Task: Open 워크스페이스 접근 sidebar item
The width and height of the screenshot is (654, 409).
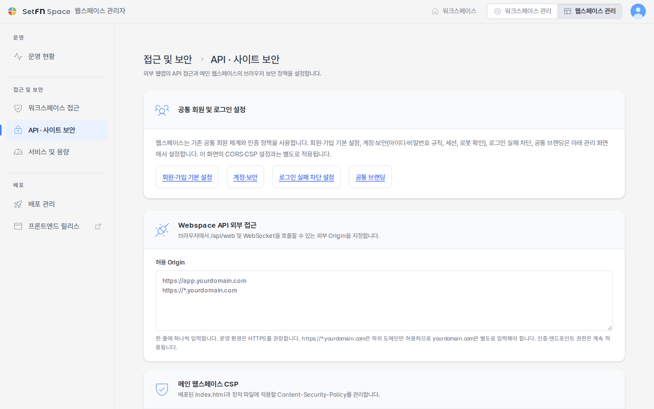Action: click(57, 108)
